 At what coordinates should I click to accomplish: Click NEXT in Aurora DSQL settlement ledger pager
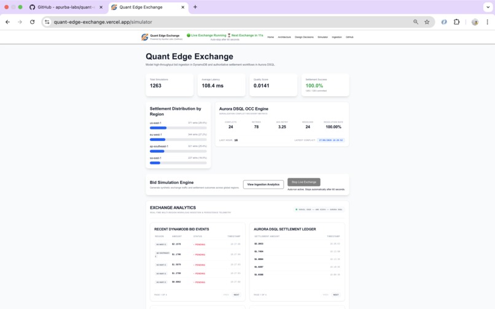tap(336, 295)
